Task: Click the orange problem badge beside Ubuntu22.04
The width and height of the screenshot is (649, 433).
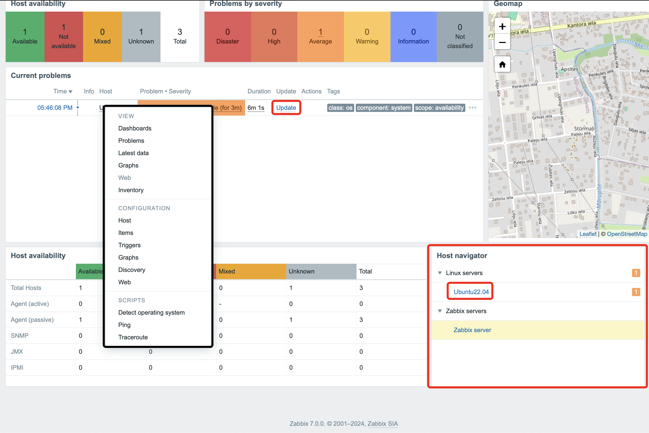Action: click(636, 292)
